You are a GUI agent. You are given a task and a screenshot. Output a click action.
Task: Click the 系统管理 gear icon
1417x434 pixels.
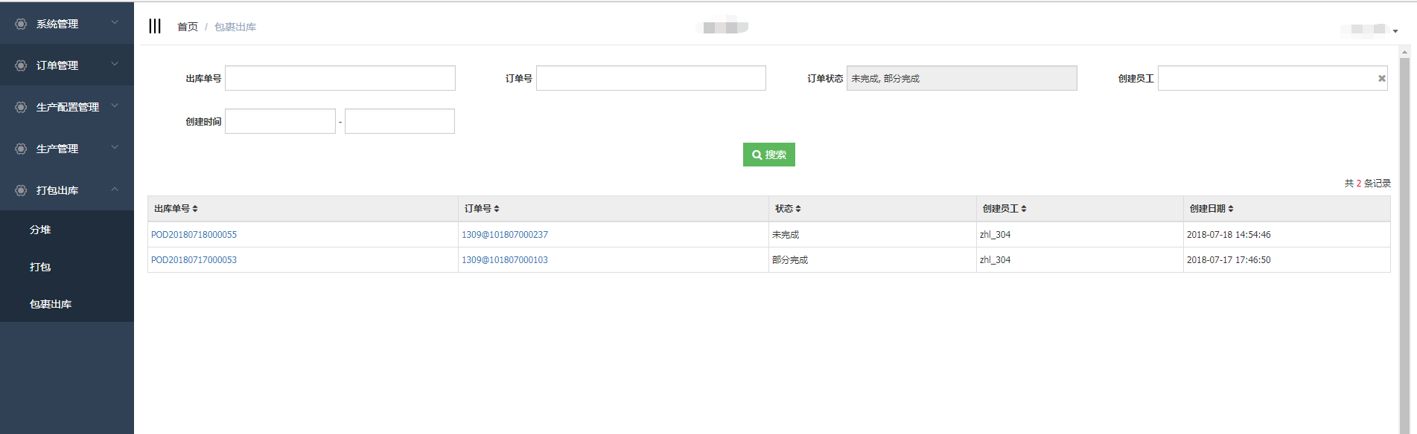coord(21,24)
